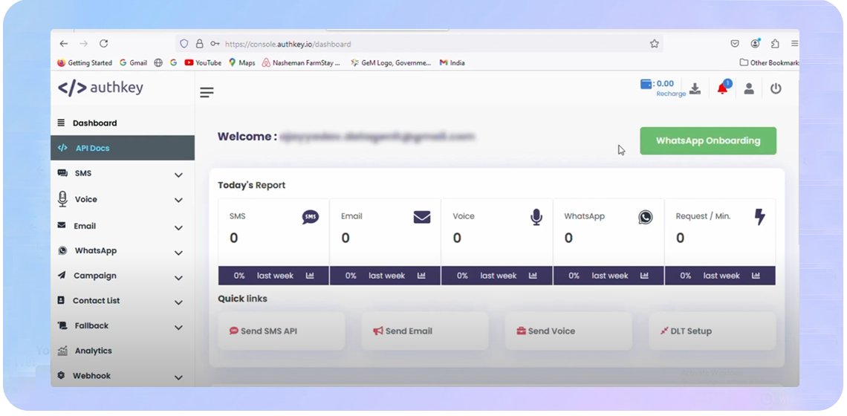Image resolution: width=847 pixels, height=416 pixels.
Task: Click the shield tracking protection icon
Action: tap(184, 44)
